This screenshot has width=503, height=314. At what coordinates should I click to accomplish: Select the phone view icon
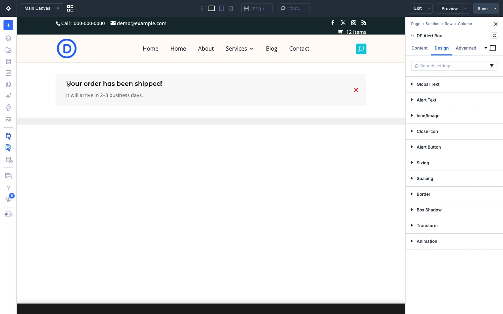(x=231, y=8)
